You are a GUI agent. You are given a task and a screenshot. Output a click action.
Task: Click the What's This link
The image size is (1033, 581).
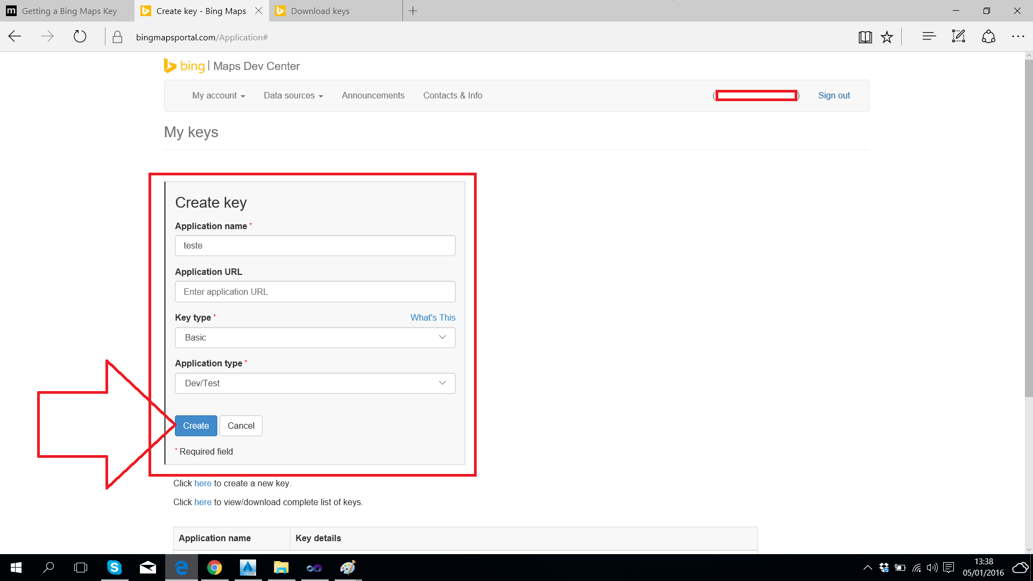[433, 317]
